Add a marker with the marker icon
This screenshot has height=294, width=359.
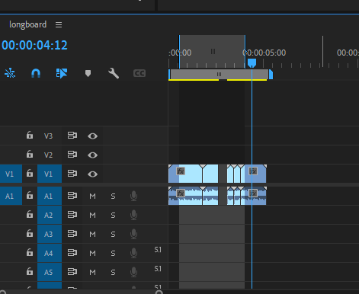(x=88, y=73)
